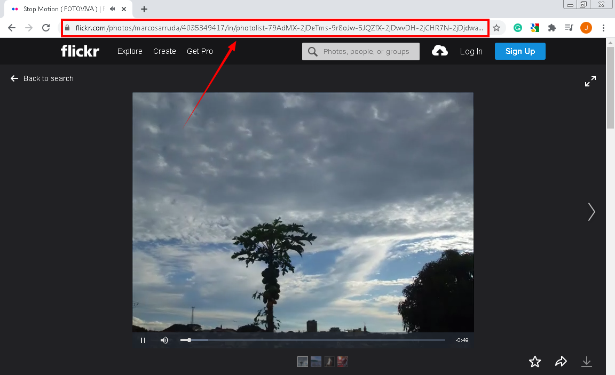Image resolution: width=615 pixels, height=375 pixels.
Task: Select the last red thumbnail below the video
Action: click(342, 361)
